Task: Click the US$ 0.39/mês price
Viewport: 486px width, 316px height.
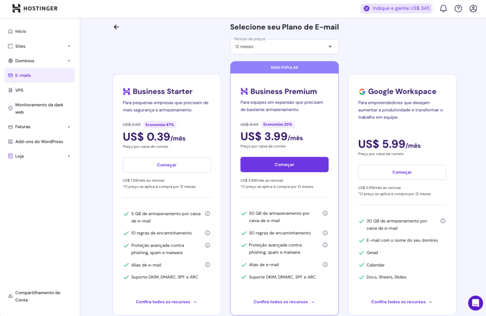Action: 154,137
